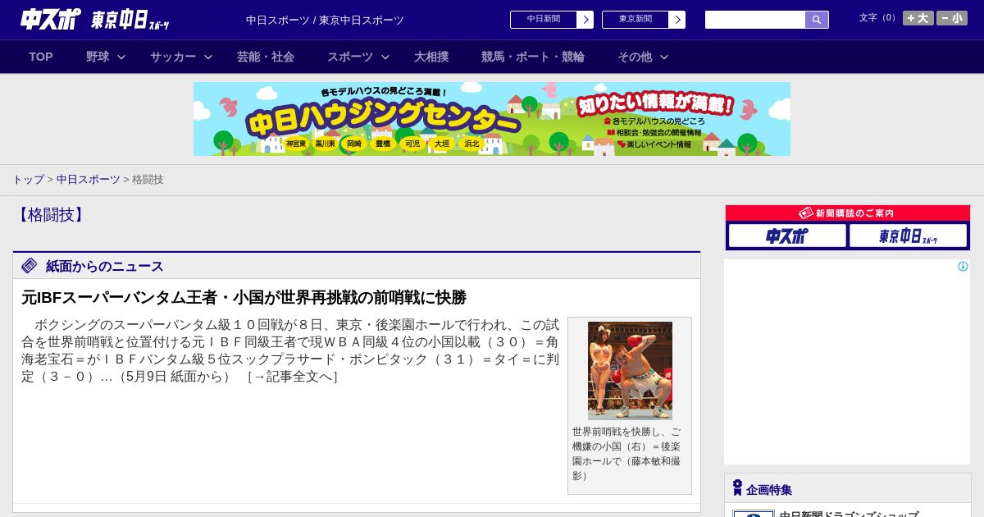Click the 紙面からのニュース section icon
Viewport: 984px width, 517px height.
(30, 265)
